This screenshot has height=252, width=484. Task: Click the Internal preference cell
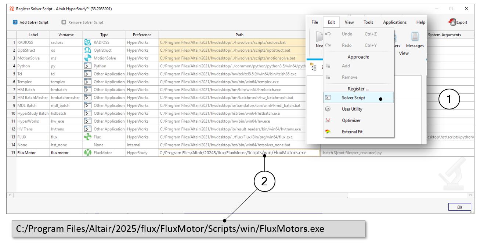[142, 145]
